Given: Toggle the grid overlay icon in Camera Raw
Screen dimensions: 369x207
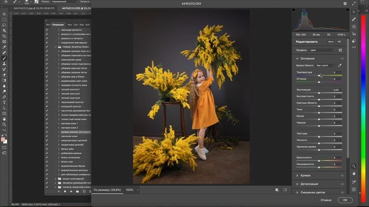Looking at the screenshot, I should point(353,189).
